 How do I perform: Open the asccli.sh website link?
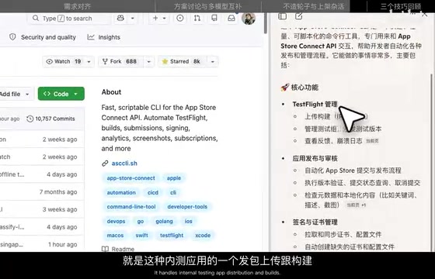click(124, 164)
